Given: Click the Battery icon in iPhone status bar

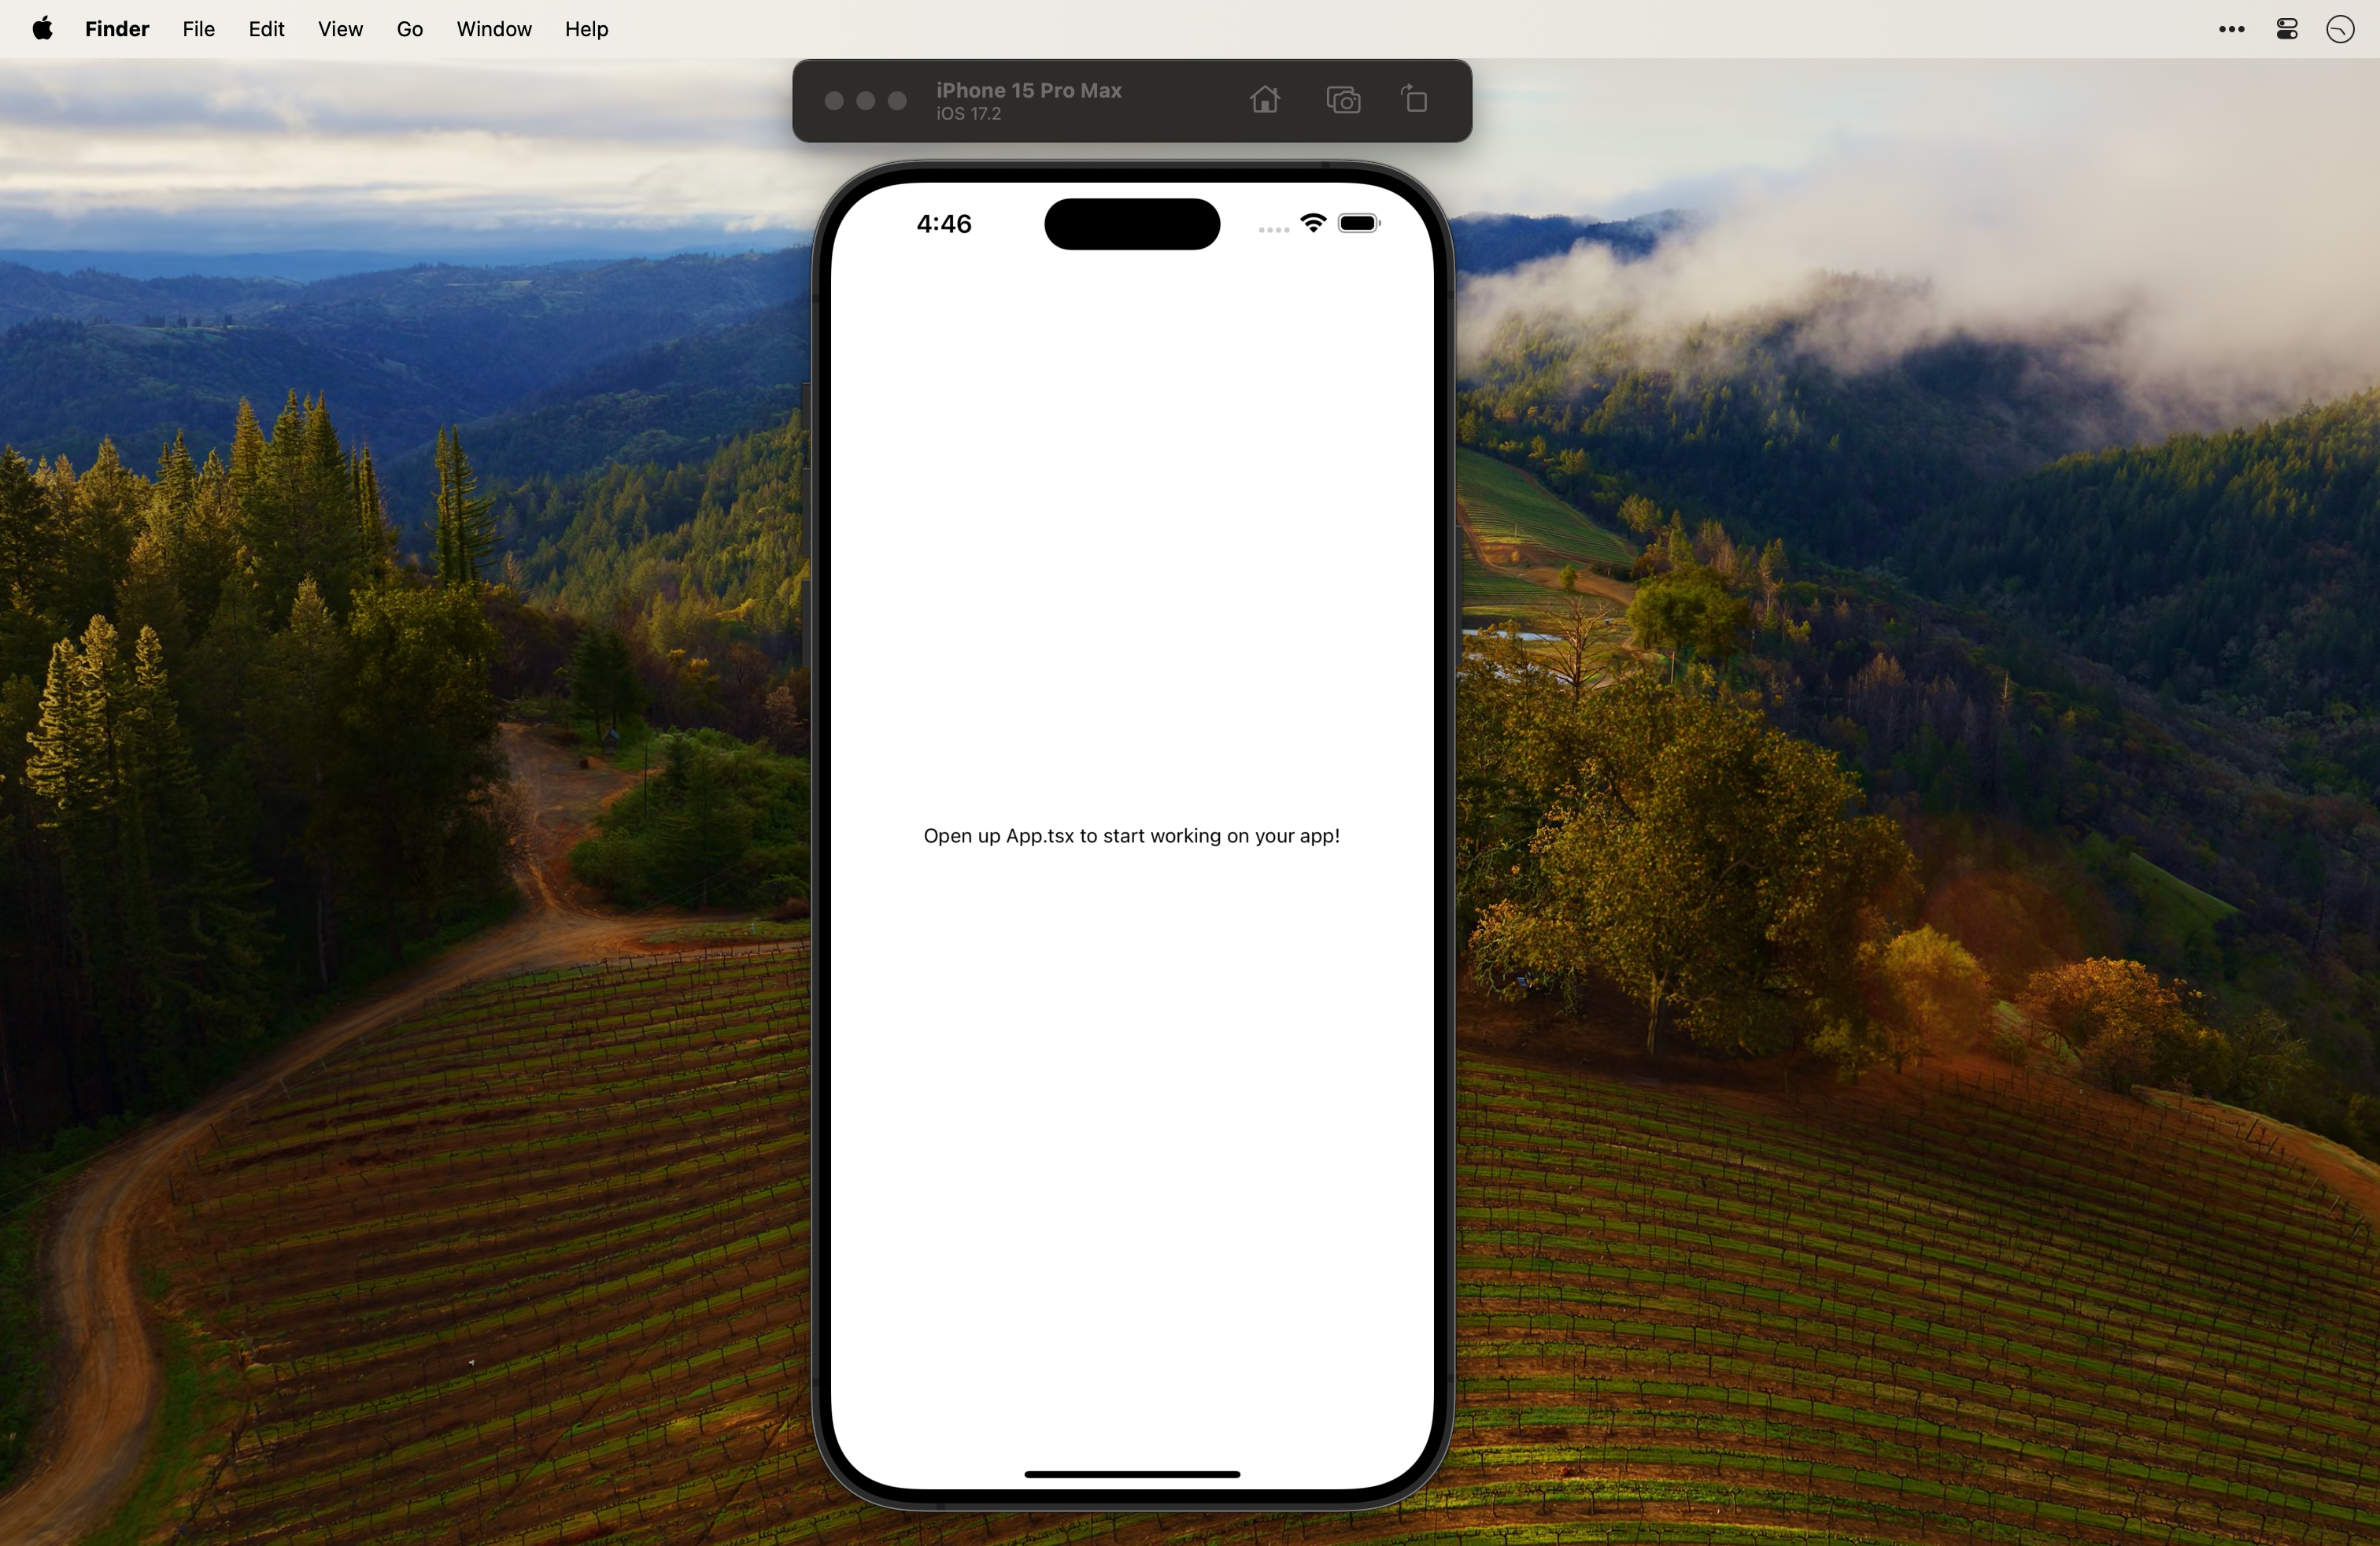Looking at the screenshot, I should click(x=1362, y=222).
